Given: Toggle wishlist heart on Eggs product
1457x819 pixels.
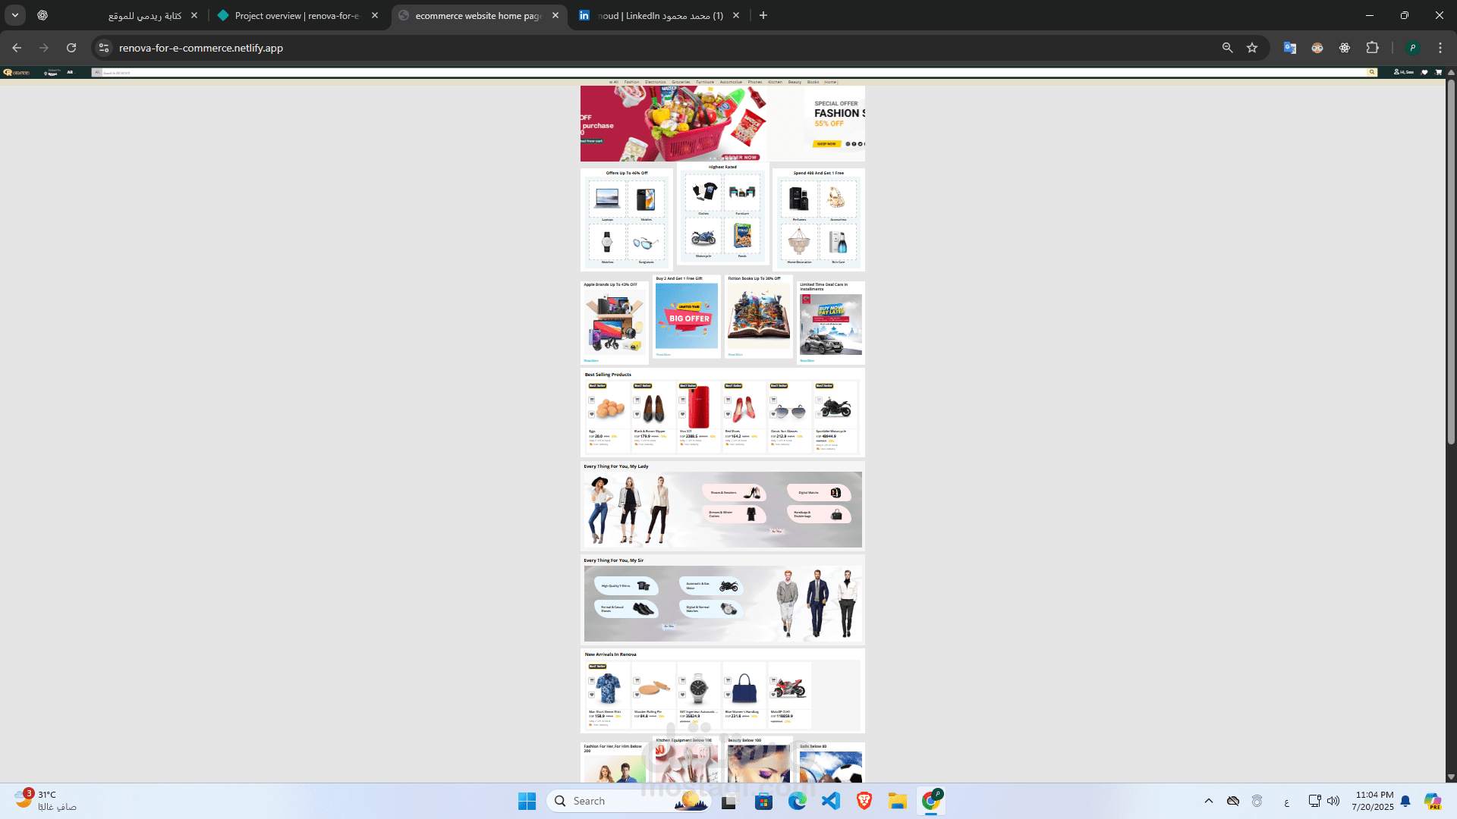Looking at the screenshot, I should tap(592, 414).
